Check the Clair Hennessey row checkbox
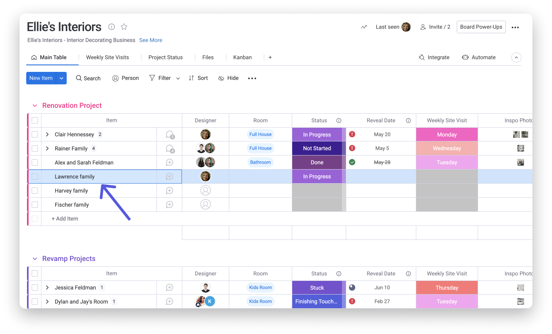Viewport: 552px width, 334px height. coord(35,134)
